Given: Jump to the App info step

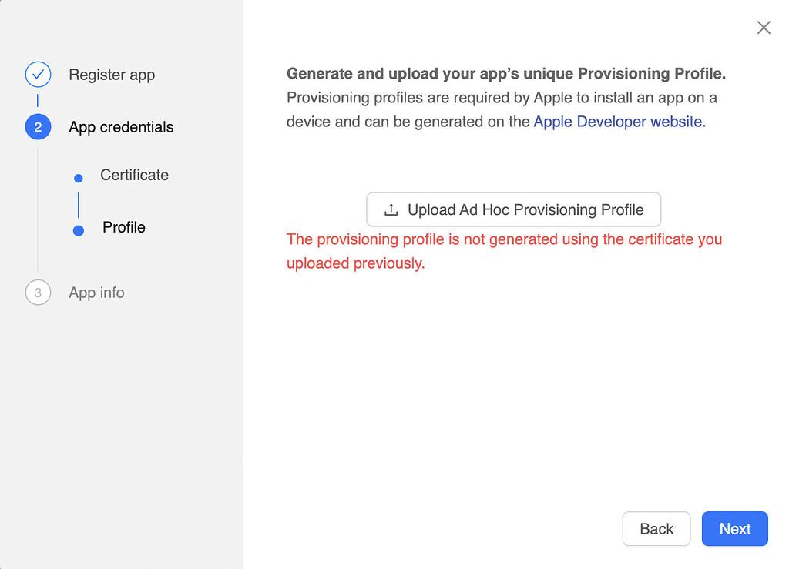Looking at the screenshot, I should [96, 293].
